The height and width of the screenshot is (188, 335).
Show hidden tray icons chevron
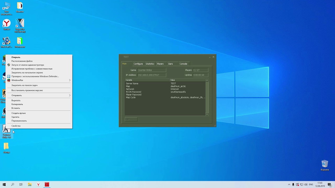(x=289, y=185)
